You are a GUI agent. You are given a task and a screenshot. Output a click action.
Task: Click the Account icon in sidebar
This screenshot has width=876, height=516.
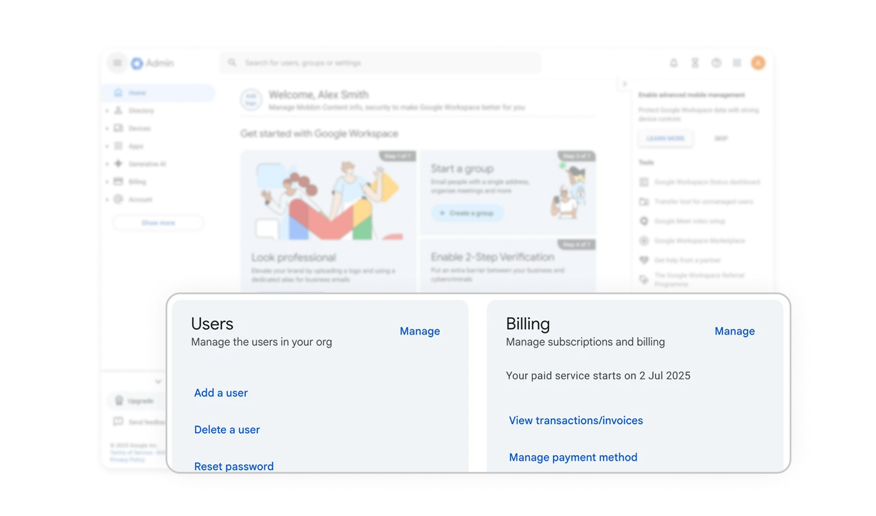click(118, 199)
